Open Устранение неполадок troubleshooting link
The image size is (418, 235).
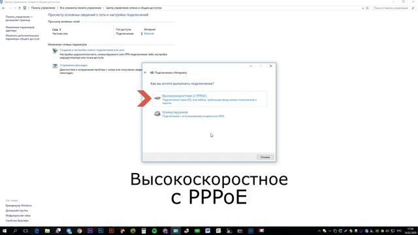click(x=73, y=65)
